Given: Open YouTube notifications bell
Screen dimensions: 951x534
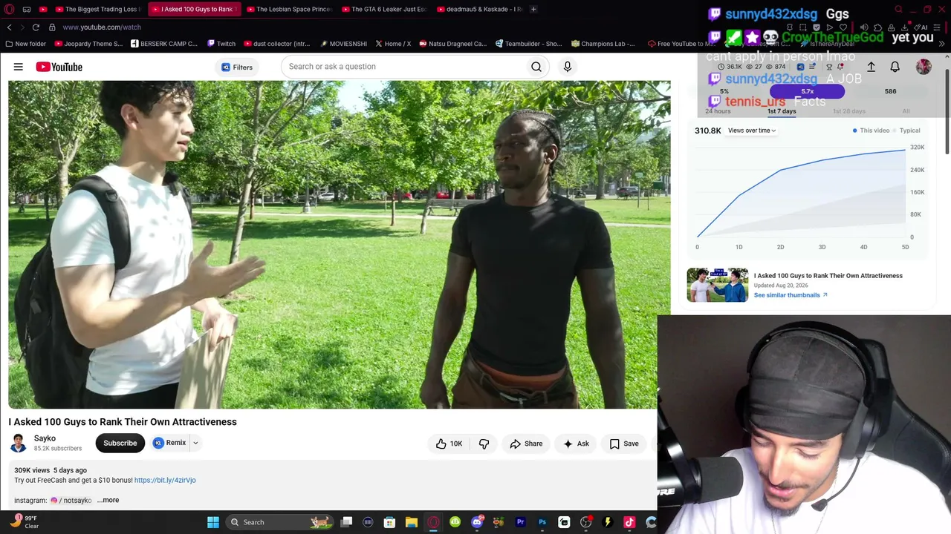Looking at the screenshot, I should [895, 67].
